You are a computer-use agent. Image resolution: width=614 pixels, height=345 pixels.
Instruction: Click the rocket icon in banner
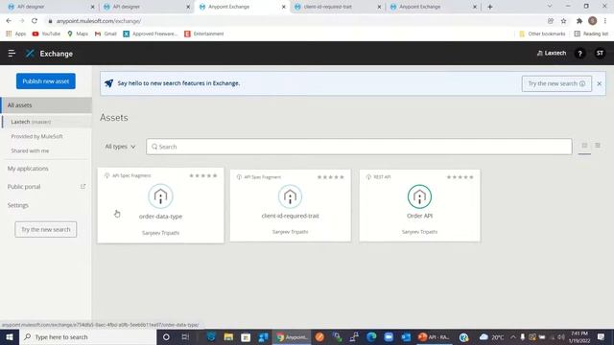(x=108, y=83)
